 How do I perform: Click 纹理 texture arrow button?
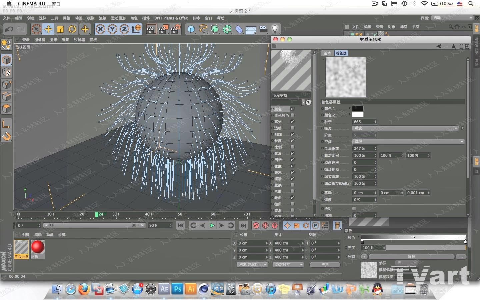coord(364,257)
